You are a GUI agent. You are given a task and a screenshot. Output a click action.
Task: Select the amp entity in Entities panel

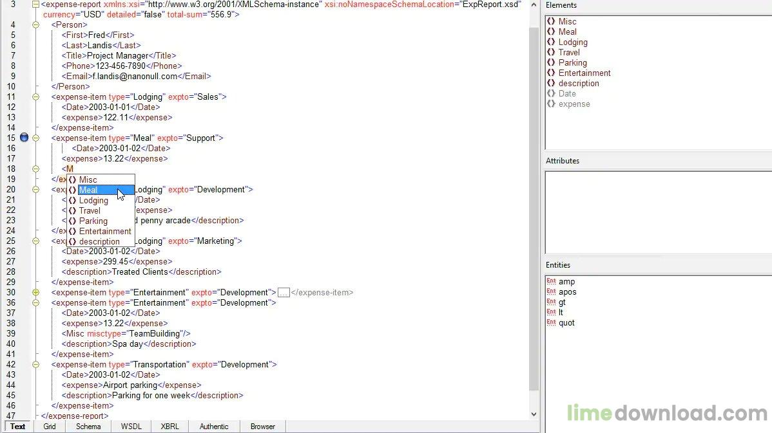tap(566, 281)
